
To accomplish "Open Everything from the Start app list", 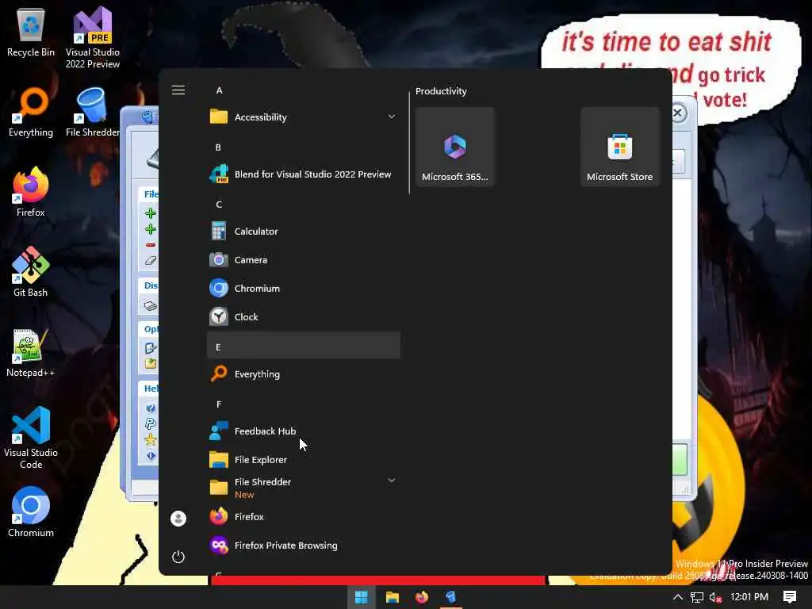I will tap(304, 373).
